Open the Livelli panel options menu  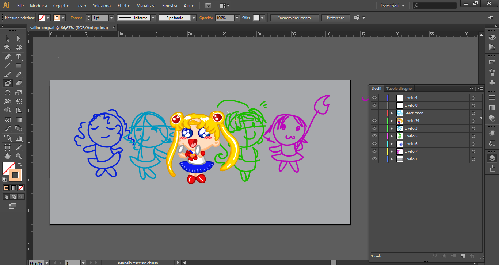click(480, 89)
